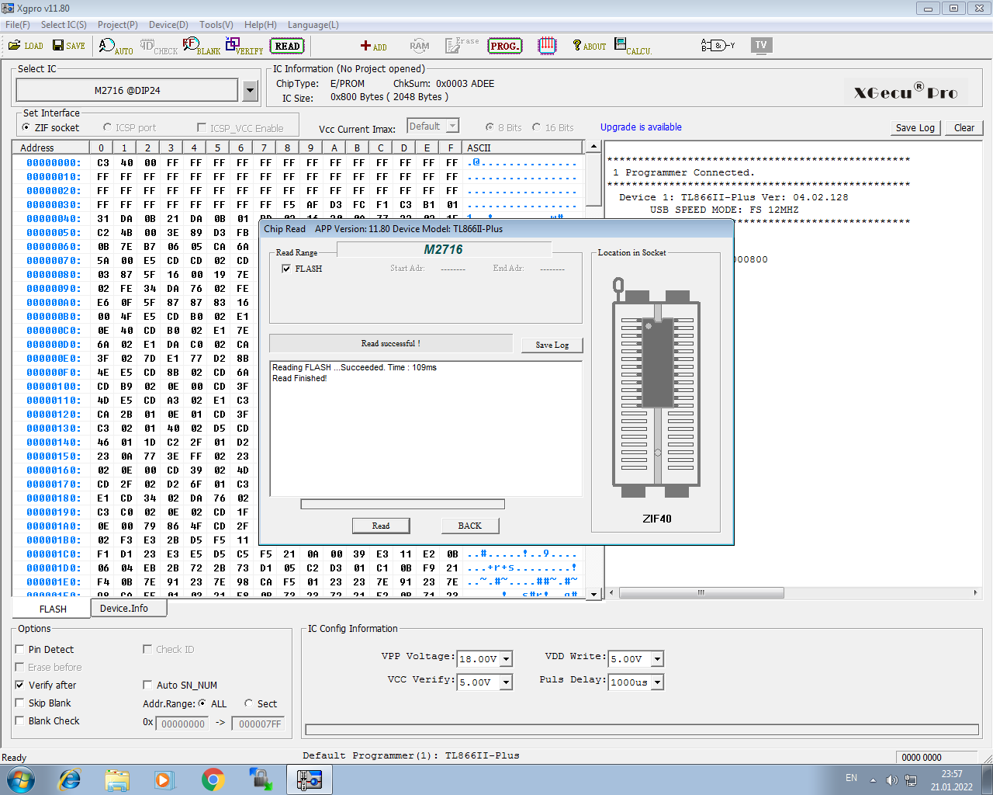Click the SAVE file toolbar icon
Viewport: 993px width, 795px height.
tap(69, 46)
